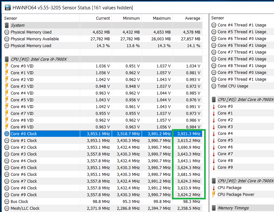Image resolution: width=274 pixels, height=212 pixels.
Task: Select the CPU Package Power label
Action: pyautogui.click(x=236, y=195)
